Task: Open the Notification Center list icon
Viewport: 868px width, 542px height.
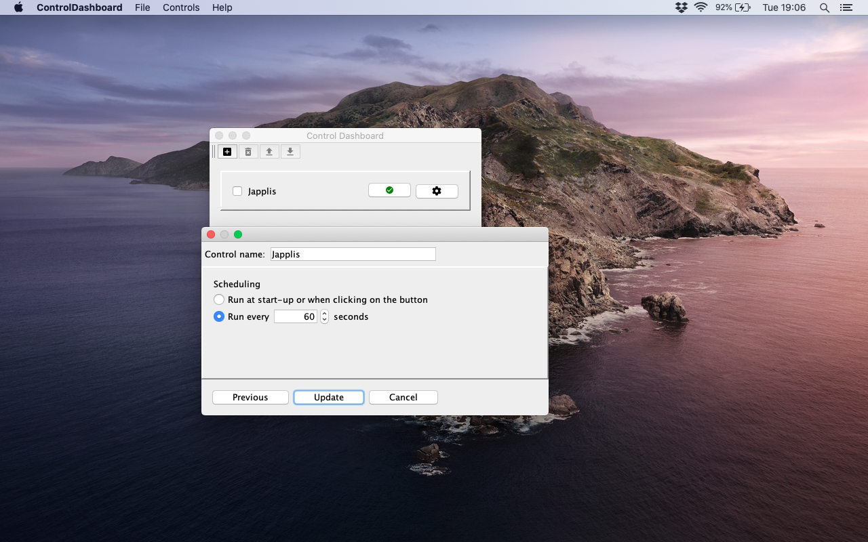Action: (846, 7)
